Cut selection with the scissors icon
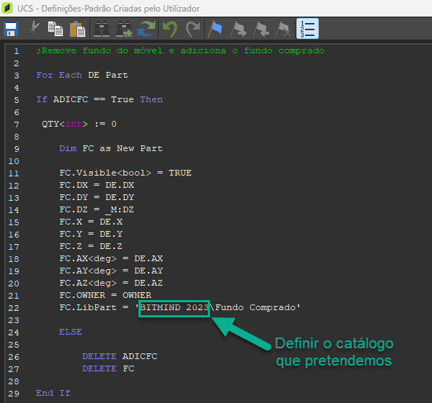The image size is (432, 403). tap(32, 29)
